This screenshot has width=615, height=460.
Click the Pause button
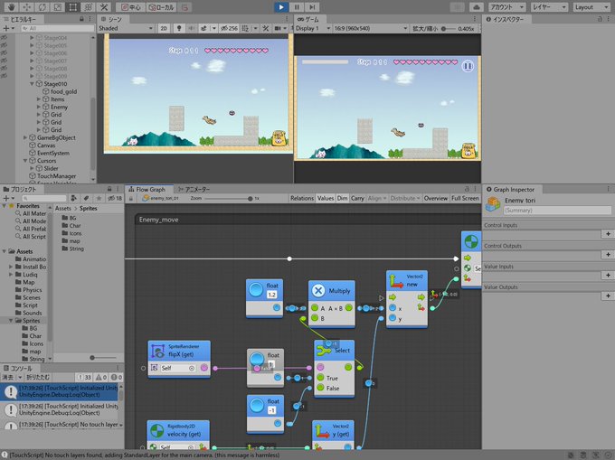[x=297, y=7]
